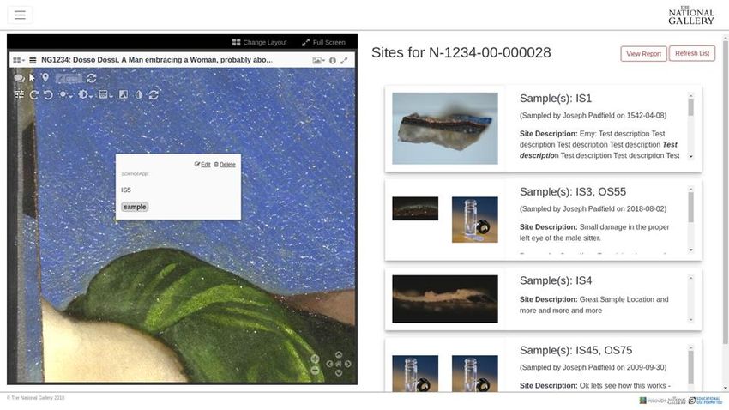The height and width of the screenshot is (410, 729).
Task: Click the Educational Use Permitted badge
Action: coord(706,401)
